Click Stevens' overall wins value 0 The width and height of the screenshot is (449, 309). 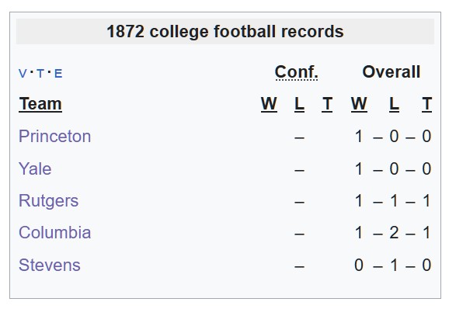point(359,265)
